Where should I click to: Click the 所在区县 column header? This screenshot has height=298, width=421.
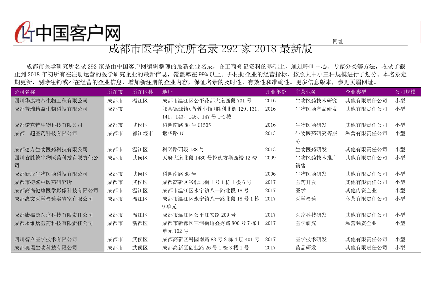point(142,92)
